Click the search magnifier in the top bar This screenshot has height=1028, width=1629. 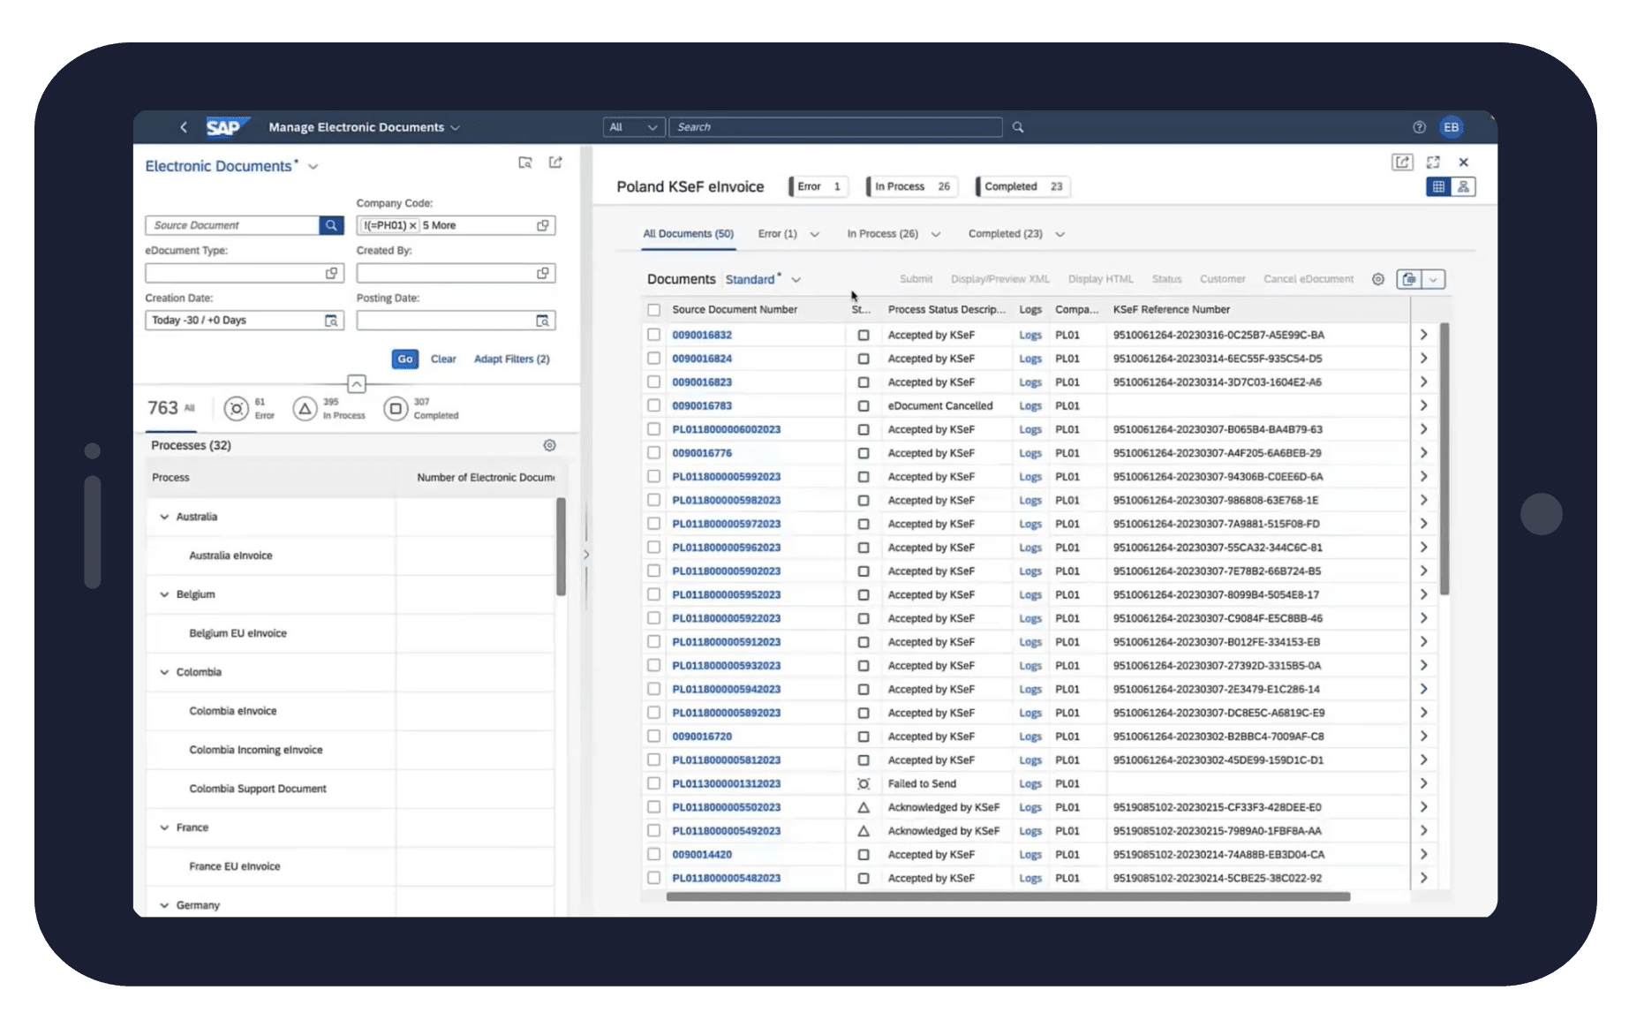tap(1018, 127)
